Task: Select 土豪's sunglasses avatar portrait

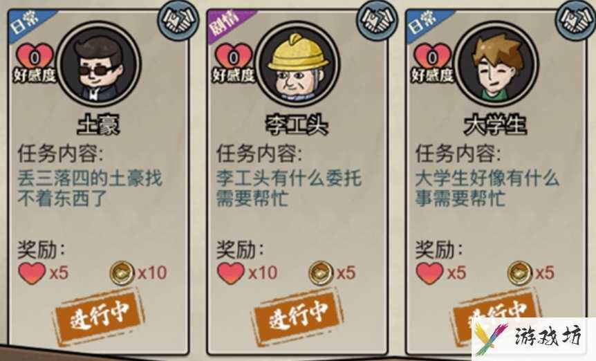Action: pos(100,64)
